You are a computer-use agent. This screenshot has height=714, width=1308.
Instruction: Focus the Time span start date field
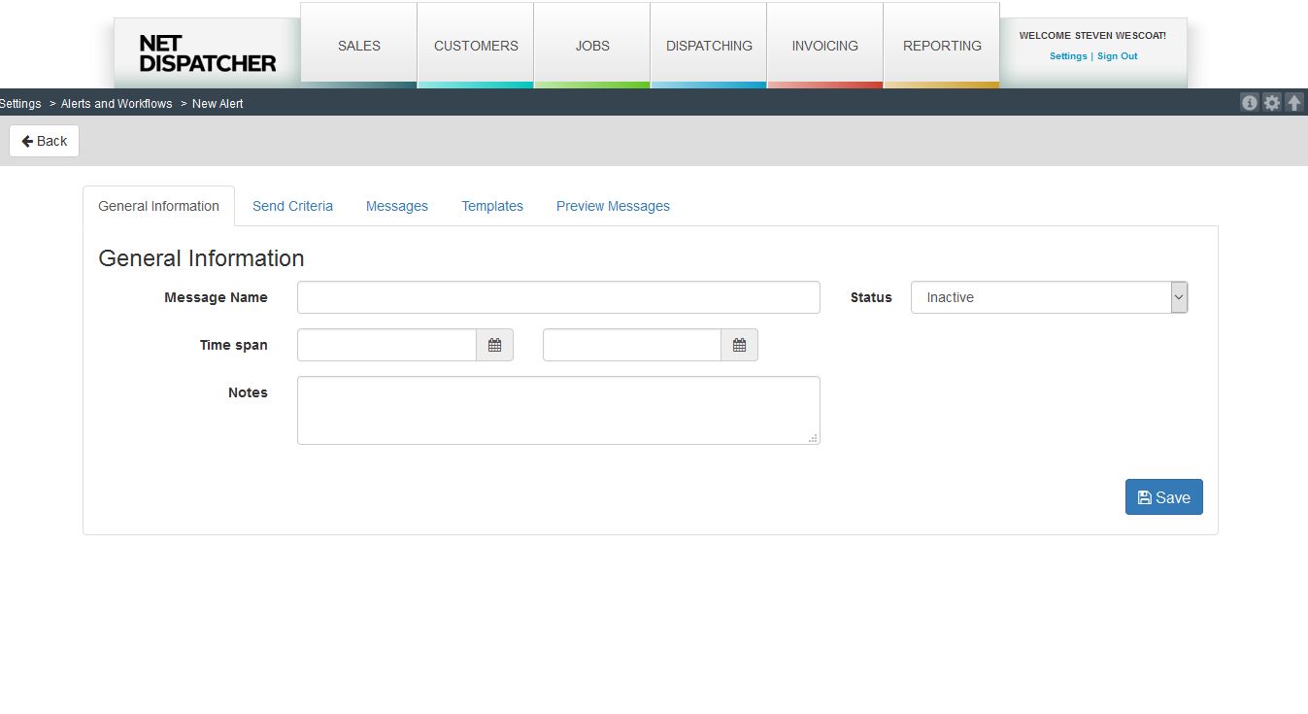coord(386,345)
